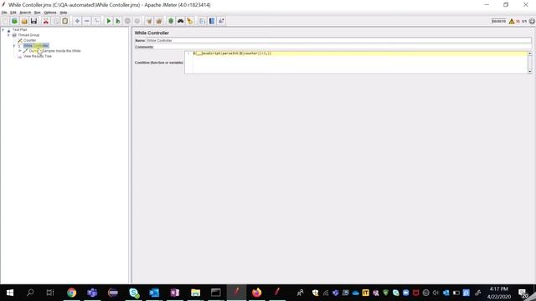Viewport: 536px width, 301px height.
Task: Click Start no pauses icon
Action: 118,21
